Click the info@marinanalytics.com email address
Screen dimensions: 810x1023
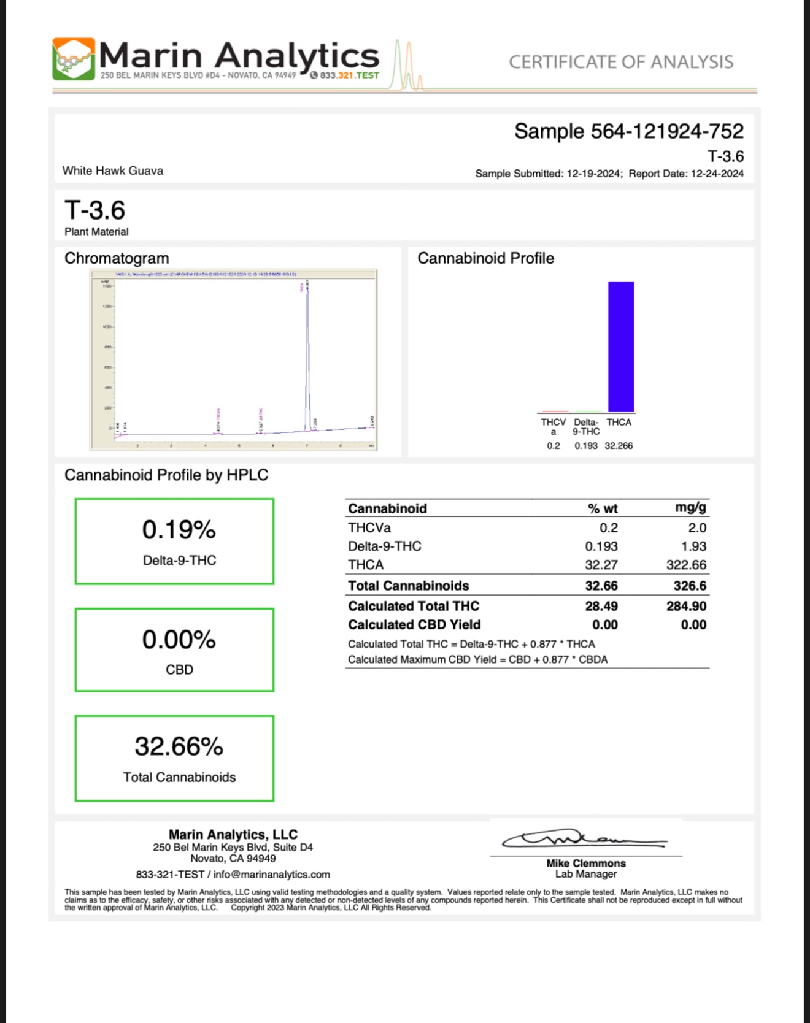[x=271, y=875]
